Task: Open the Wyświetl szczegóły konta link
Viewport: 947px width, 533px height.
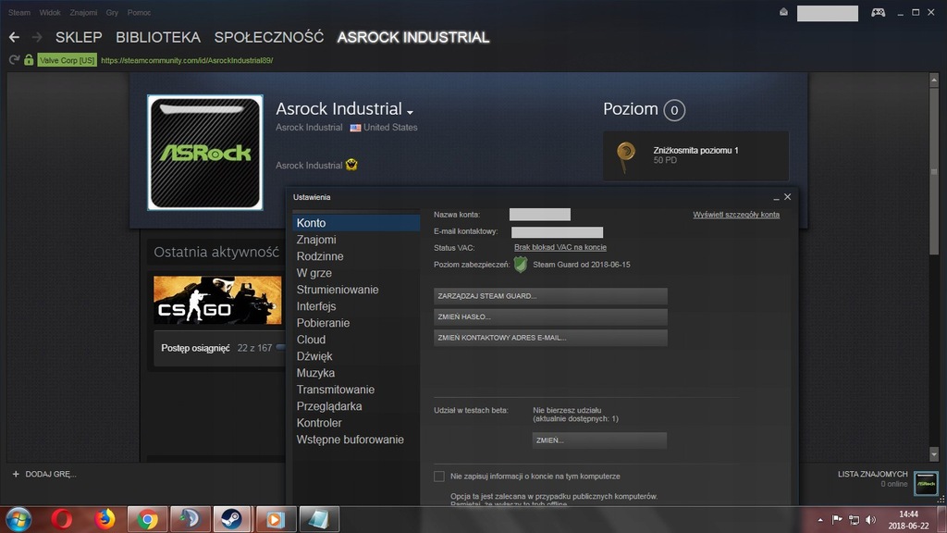Action: pyautogui.click(x=736, y=215)
